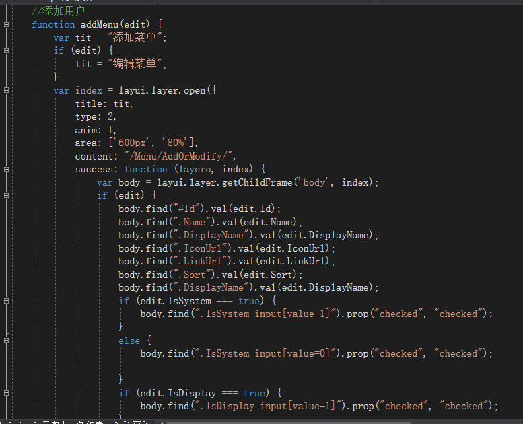The width and height of the screenshot is (523, 424).
Task: Click the IsDisplay input[value=1] line
Action: click(x=319, y=406)
